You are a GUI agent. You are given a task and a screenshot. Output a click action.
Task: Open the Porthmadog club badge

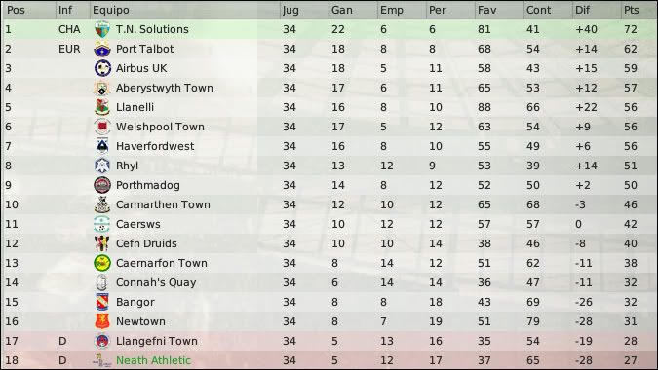point(102,185)
